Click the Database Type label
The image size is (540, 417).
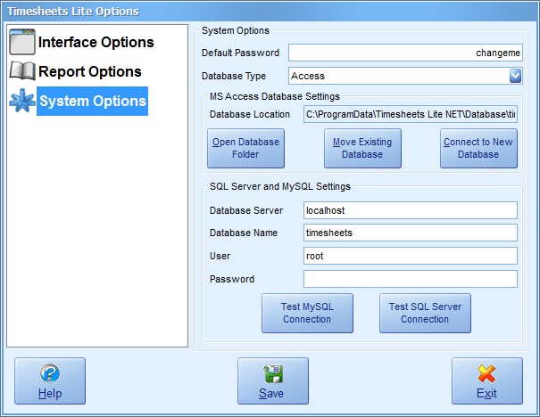pos(234,76)
